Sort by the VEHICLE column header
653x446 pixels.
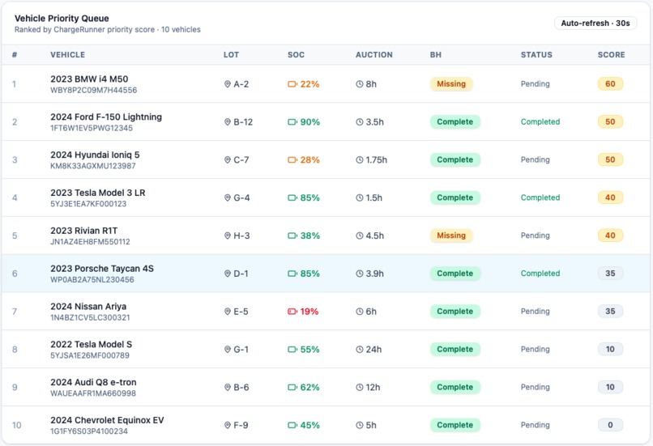tap(67, 54)
